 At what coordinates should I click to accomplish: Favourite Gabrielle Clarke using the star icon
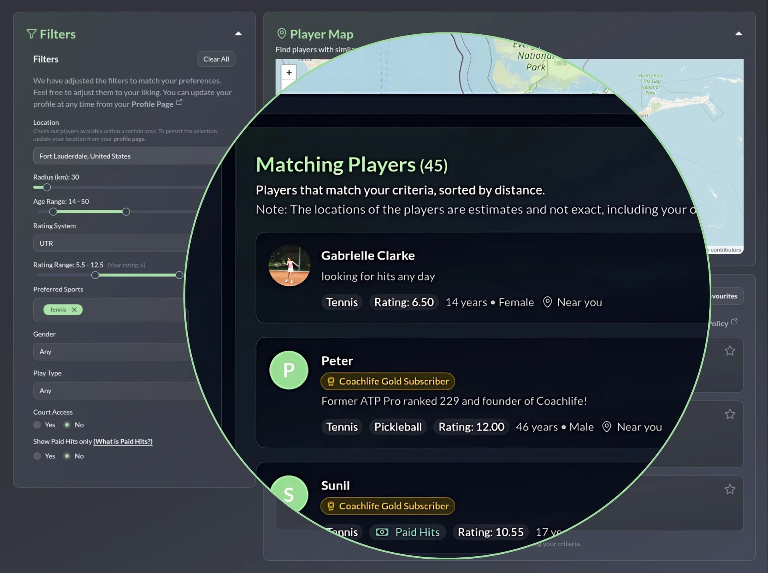pyautogui.click(x=730, y=351)
